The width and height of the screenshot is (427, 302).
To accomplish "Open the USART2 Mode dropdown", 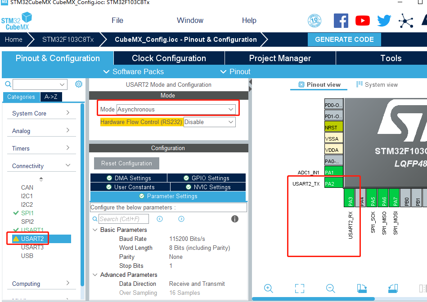I will 176,109.
